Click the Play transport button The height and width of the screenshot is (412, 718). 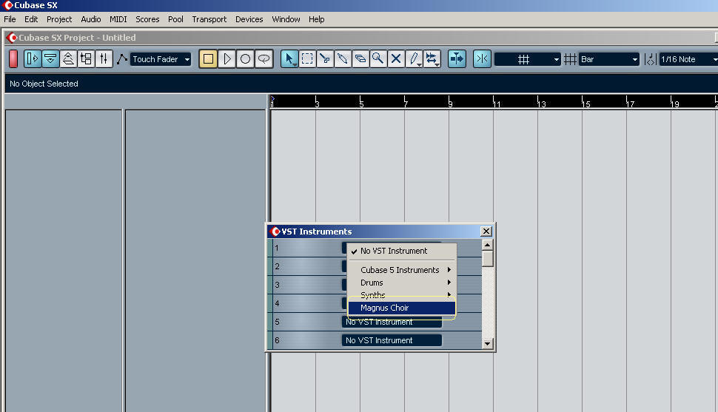coord(227,58)
